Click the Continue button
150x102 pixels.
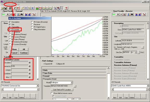24,53
